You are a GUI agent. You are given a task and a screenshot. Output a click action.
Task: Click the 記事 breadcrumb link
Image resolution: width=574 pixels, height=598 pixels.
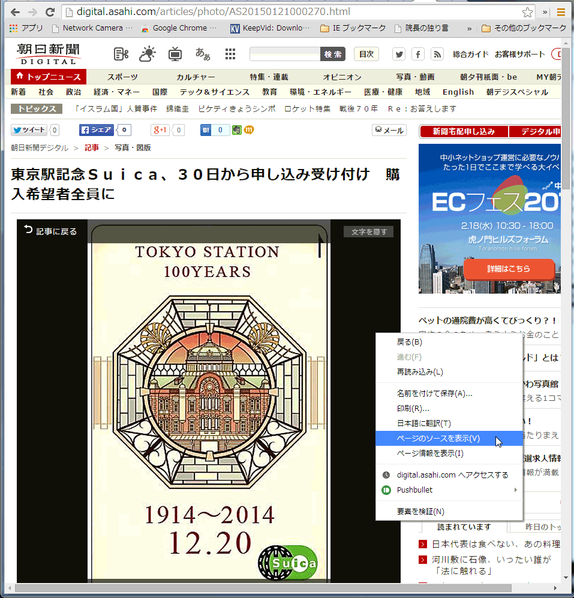pyautogui.click(x=92, y=147)
